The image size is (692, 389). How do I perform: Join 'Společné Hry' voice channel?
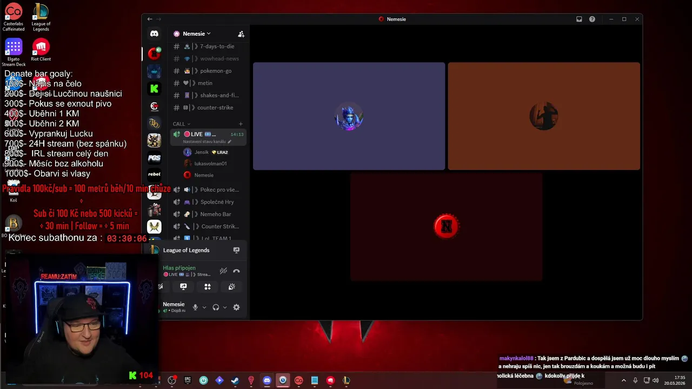coord(208,202)
